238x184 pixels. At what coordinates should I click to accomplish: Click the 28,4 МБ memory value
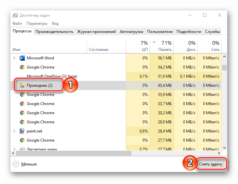164,131
